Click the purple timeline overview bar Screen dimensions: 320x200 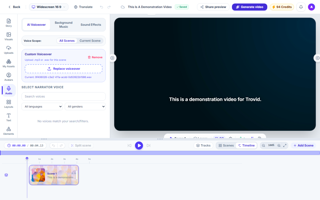(160, 153)
